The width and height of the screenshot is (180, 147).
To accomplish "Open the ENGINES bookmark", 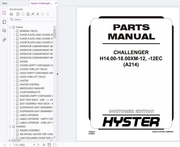I will (21, 127).
